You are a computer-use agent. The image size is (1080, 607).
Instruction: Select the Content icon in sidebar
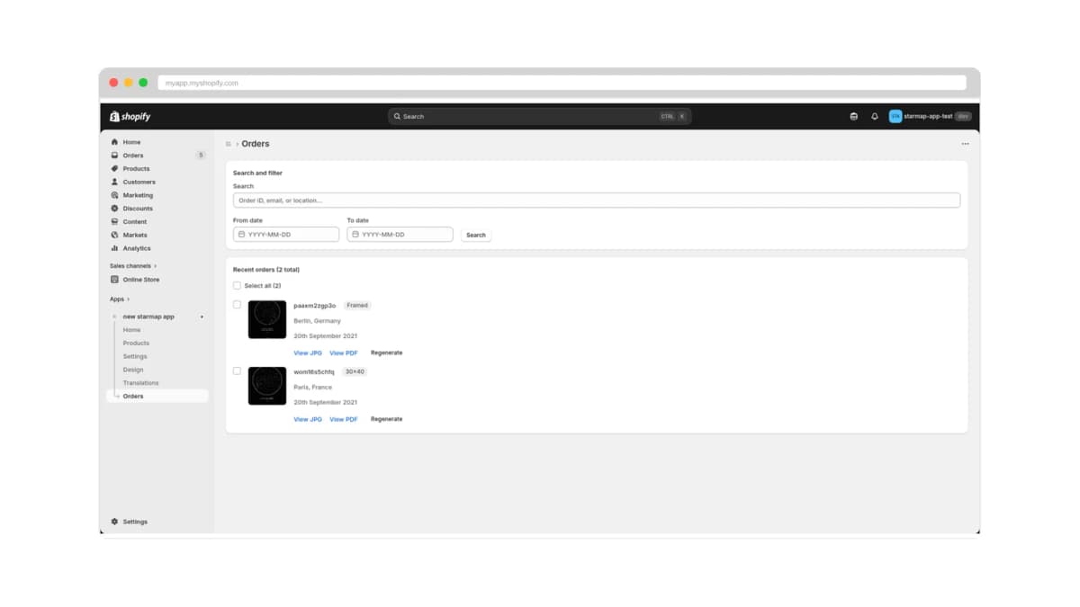pyautogui.click(x=114, y=221)
